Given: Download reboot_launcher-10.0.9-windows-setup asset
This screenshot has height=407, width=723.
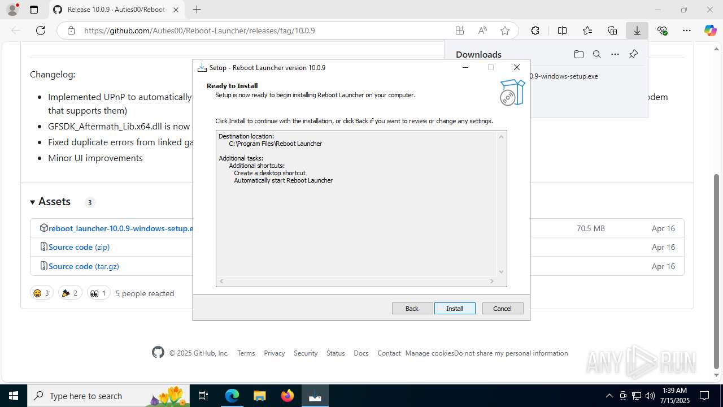Looking at the screenshot, I should coord(121,228).
